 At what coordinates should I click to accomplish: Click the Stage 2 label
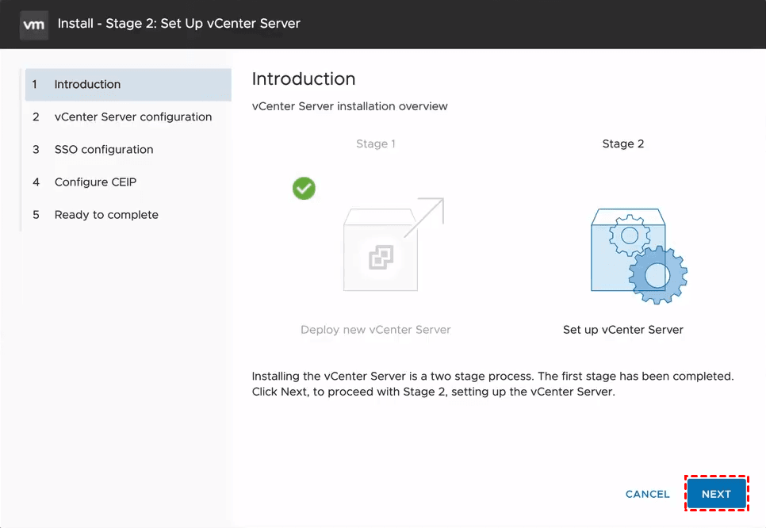coord(623,144)
